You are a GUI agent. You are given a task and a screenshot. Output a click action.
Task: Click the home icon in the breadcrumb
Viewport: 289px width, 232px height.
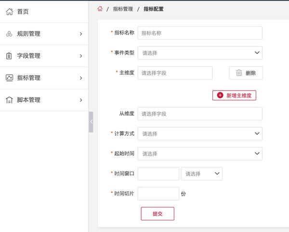point(100,9)
